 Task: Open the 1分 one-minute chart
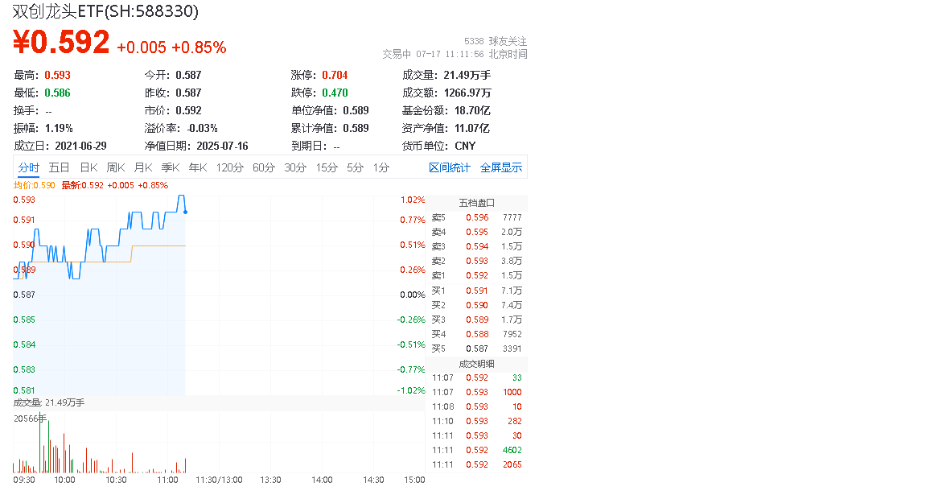pos(380,167)
